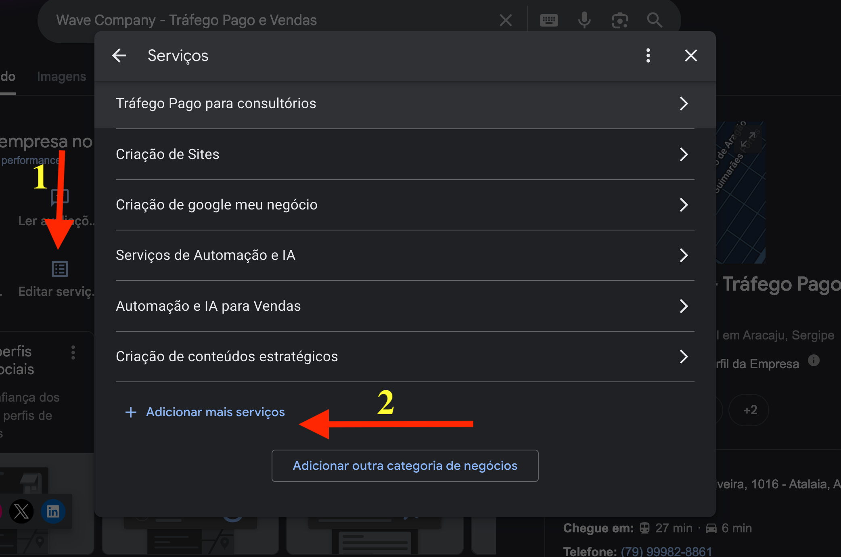Click the Ler avaliações icon
This screenshot has height=557, width=841.
tap(60, 197)
